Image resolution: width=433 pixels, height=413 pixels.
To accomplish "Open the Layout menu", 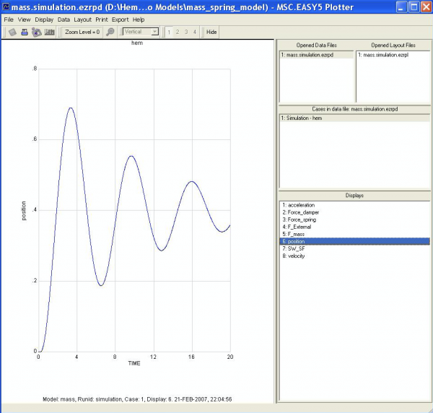I will (82, 19).
